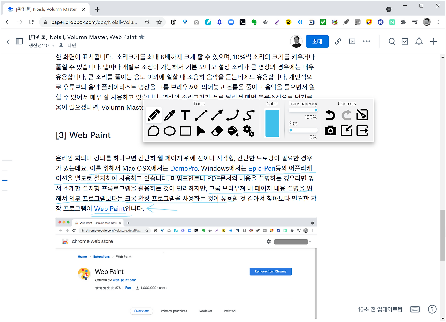Open the Notion extension icon
Image resolution: width=446 pixels, height=322 pixels.
(173, 22)
